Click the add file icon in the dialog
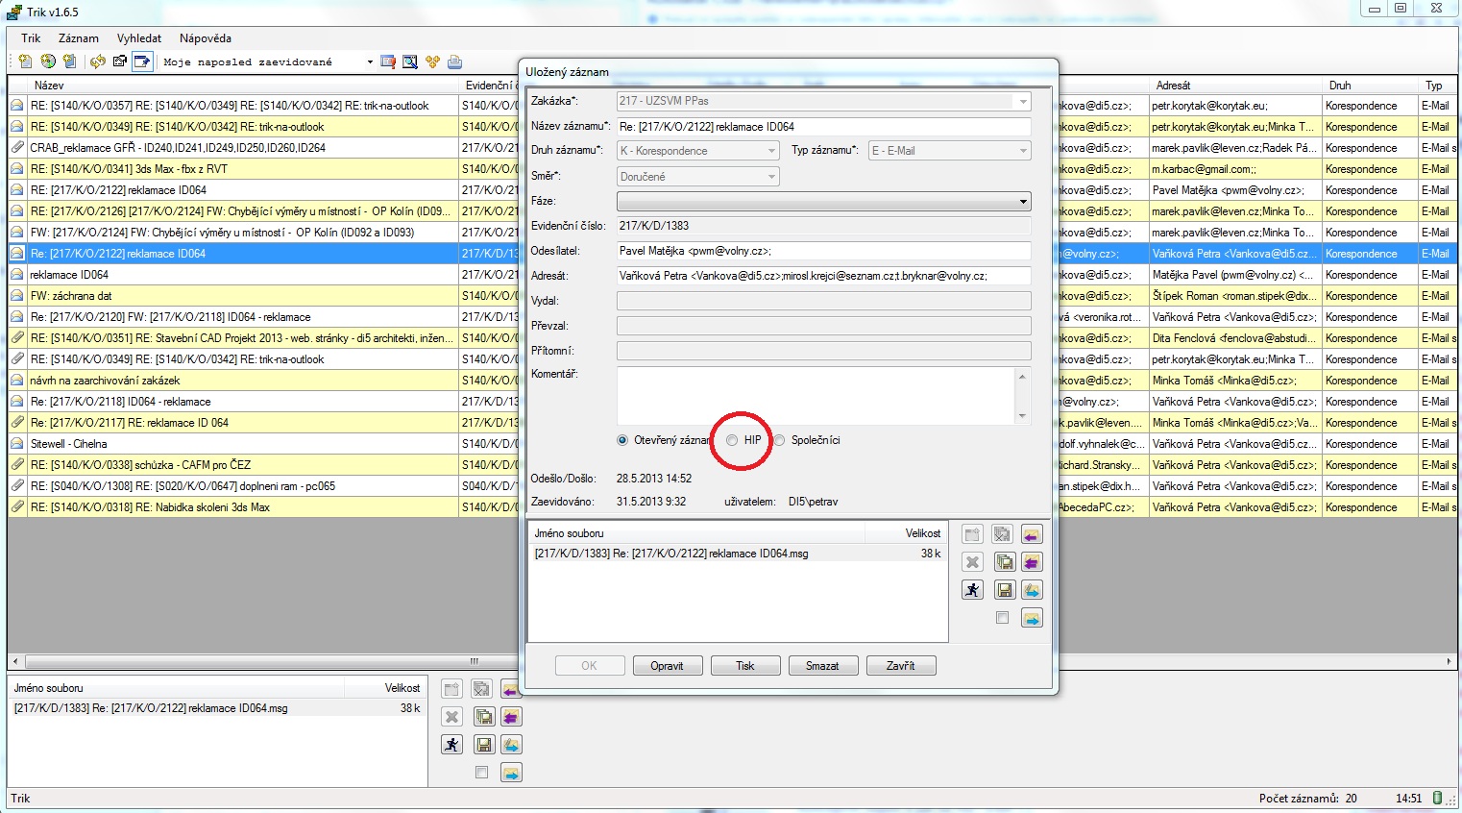The width and height of the screenshot is (1462, 813). 972,534
